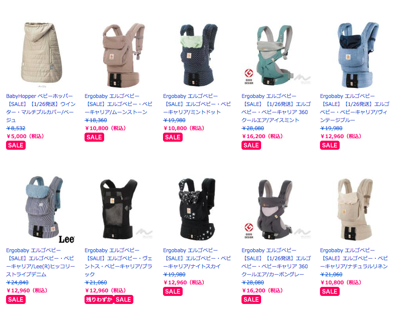Viewport: 401px width, 315px height.
Task: View the Carbon Grey 360 carrier photo
Action: [274, 209]
